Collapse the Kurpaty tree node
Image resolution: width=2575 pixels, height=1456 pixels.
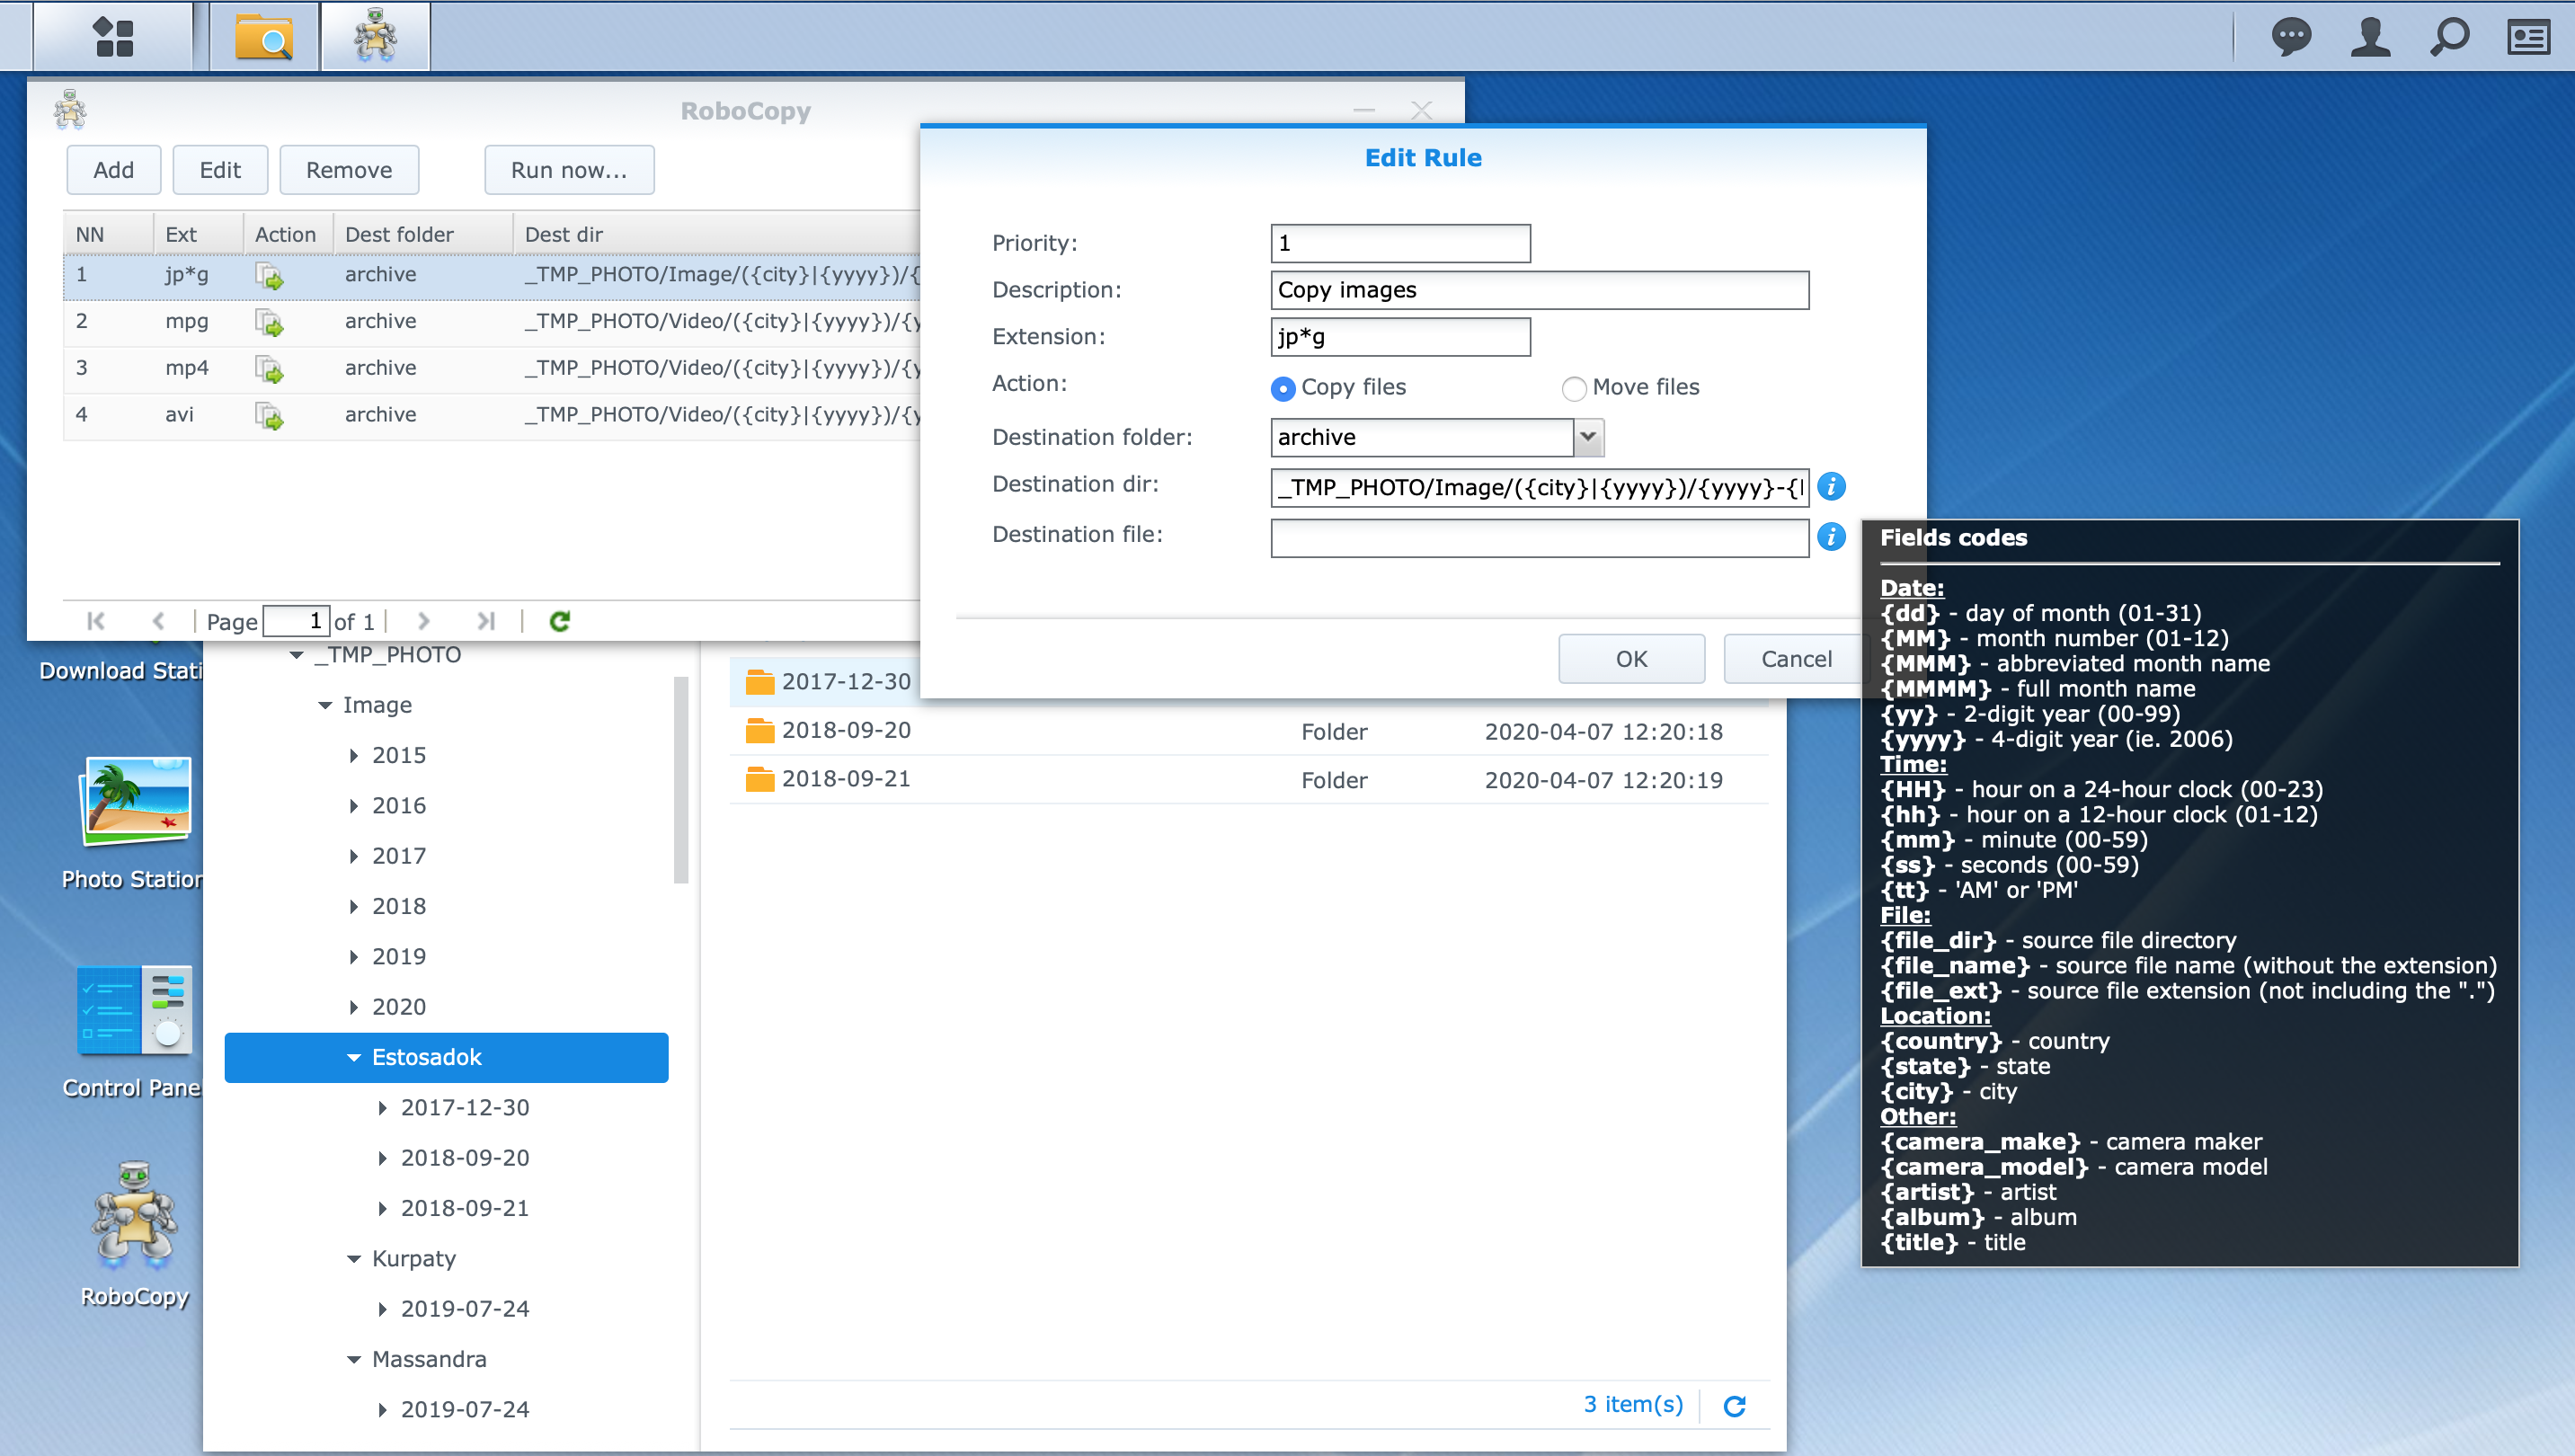coord(354,1259)
